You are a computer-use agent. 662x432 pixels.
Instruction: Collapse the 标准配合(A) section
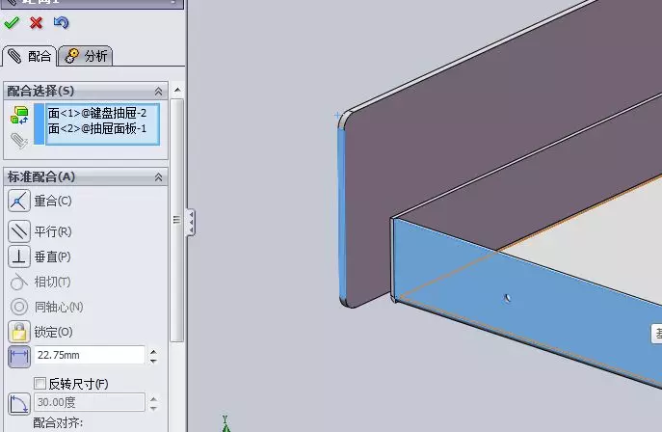pos(158,176)
